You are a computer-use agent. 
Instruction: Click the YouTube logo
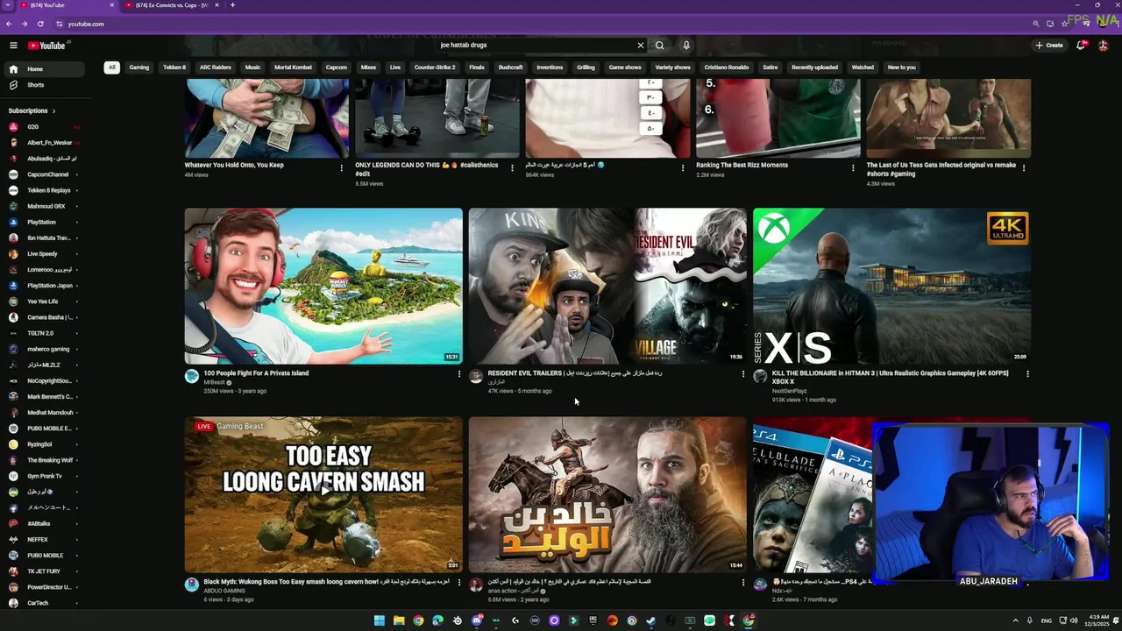tap(46, 46)
